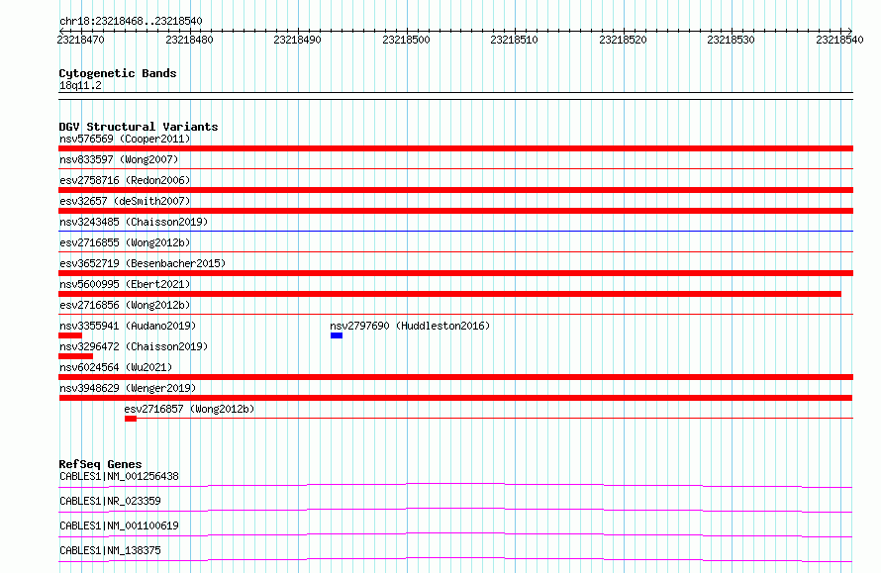881x573 pixels.
Task: Open the first esv2716855 (Wong2012b) entry
Action: (125, 242)
